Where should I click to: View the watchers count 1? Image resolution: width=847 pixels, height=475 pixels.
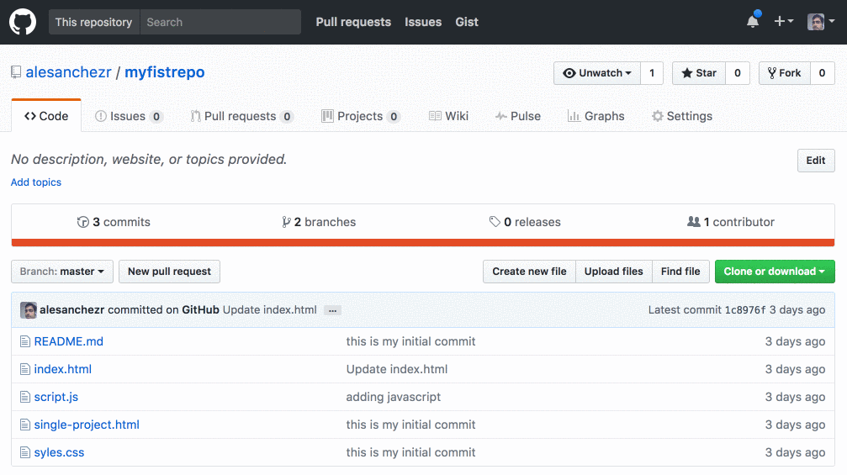coord(652,73)
